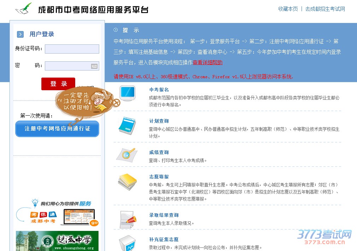Click the red 登录 button

point(58,84)
